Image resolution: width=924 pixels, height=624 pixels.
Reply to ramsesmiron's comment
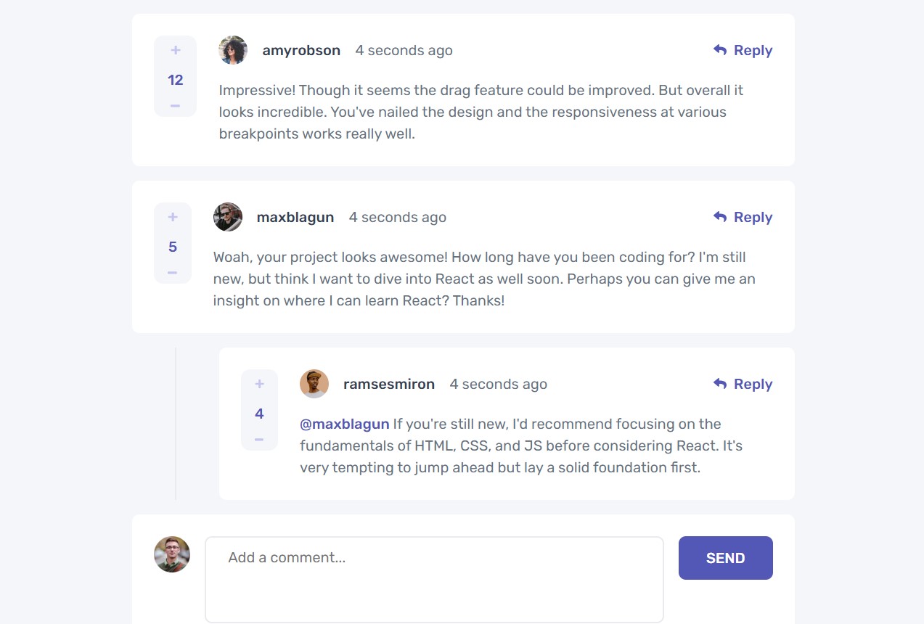[743, 385]
